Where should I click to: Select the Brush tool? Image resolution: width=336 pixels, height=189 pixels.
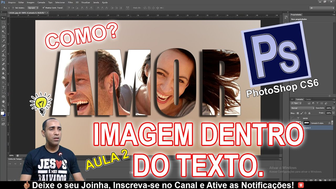pyautogui.click(x=3, y=50)
